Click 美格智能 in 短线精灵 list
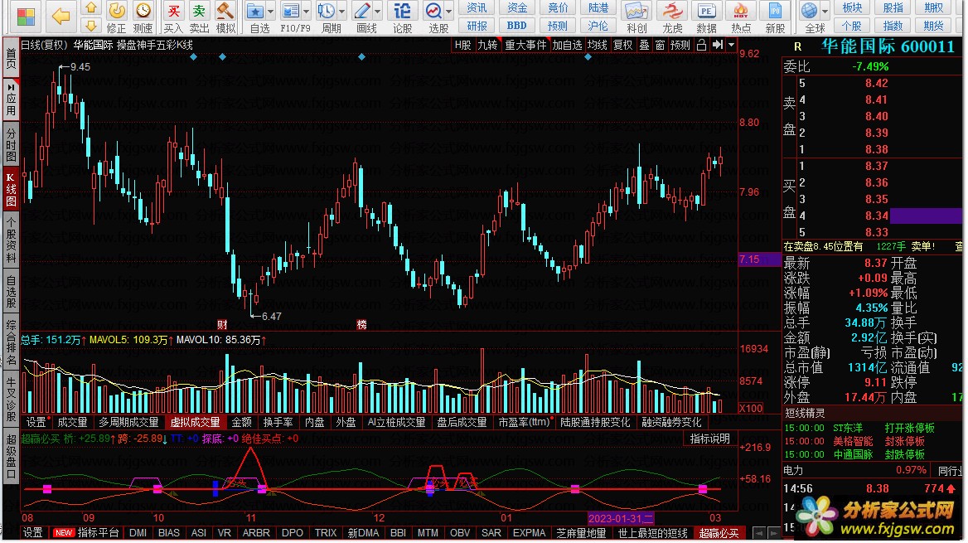Screen dimensions: 968x543 [853, 441]
